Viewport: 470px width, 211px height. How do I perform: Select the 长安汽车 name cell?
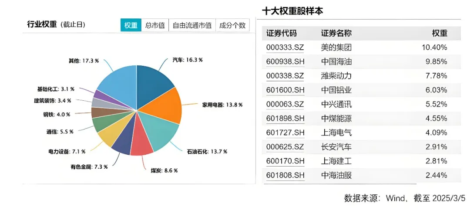(336, 147)
